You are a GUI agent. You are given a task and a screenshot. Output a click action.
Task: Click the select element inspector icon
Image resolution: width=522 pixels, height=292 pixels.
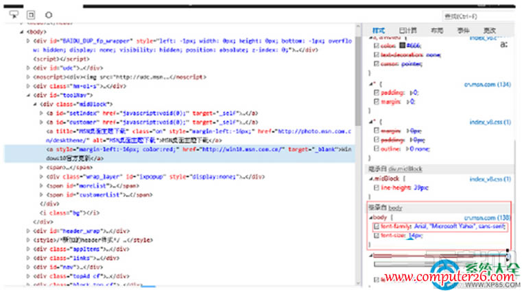[14, 14]
